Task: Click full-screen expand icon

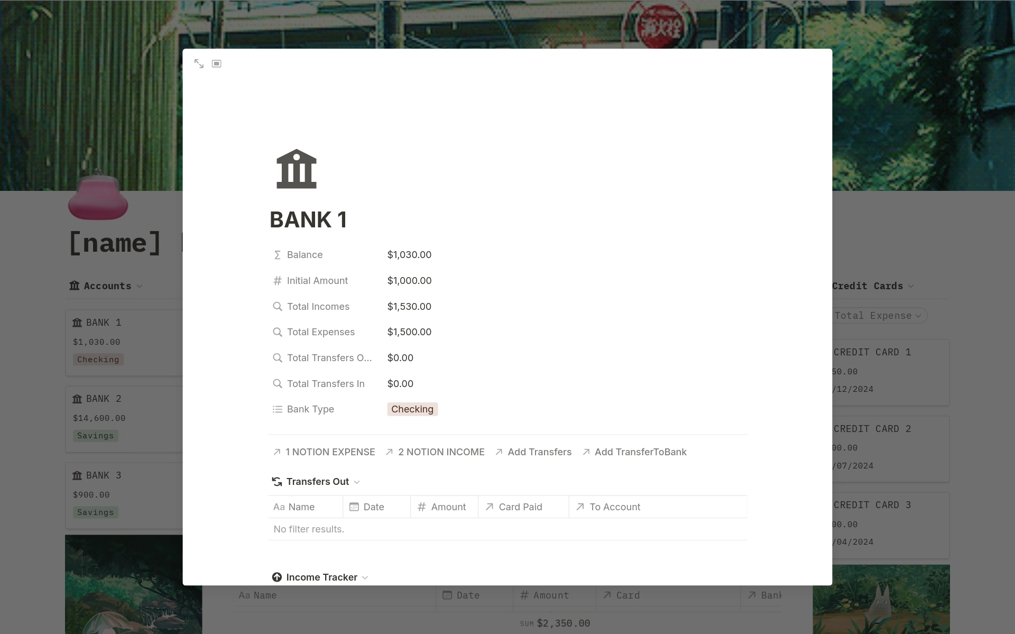Action: click(199, 63)
